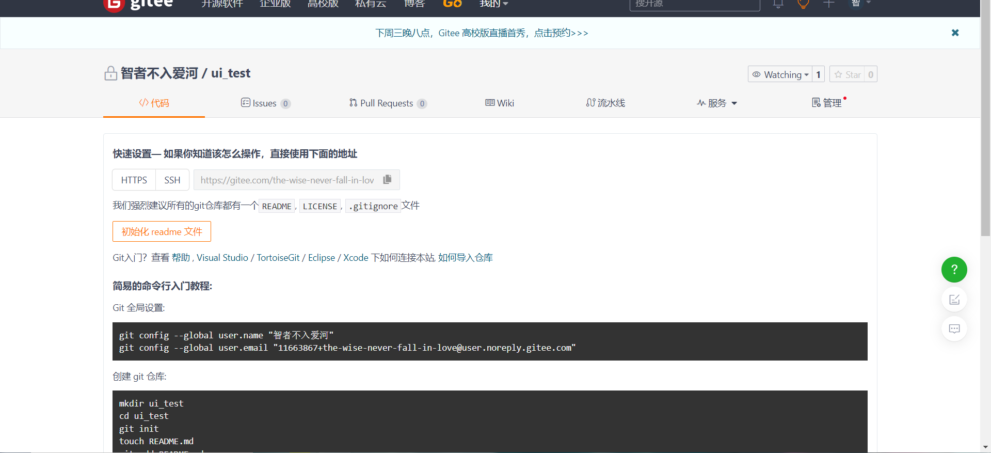The width and height of the screenshot is (991, 453).
Task: View the stargazers count of 0
Action: pyautogui.click(x=871, y=74)
